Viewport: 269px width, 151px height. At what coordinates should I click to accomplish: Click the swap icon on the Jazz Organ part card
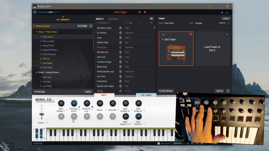190,34
